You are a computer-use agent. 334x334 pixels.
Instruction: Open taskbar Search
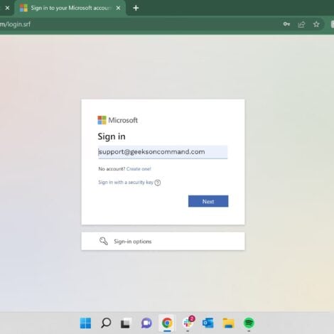point(106,323)
